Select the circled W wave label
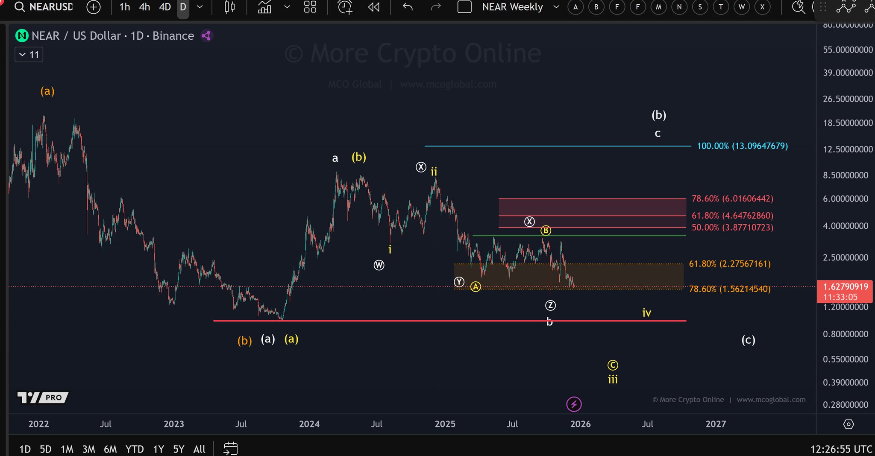This screenshot has height=456, width=875. click(379, 265)
